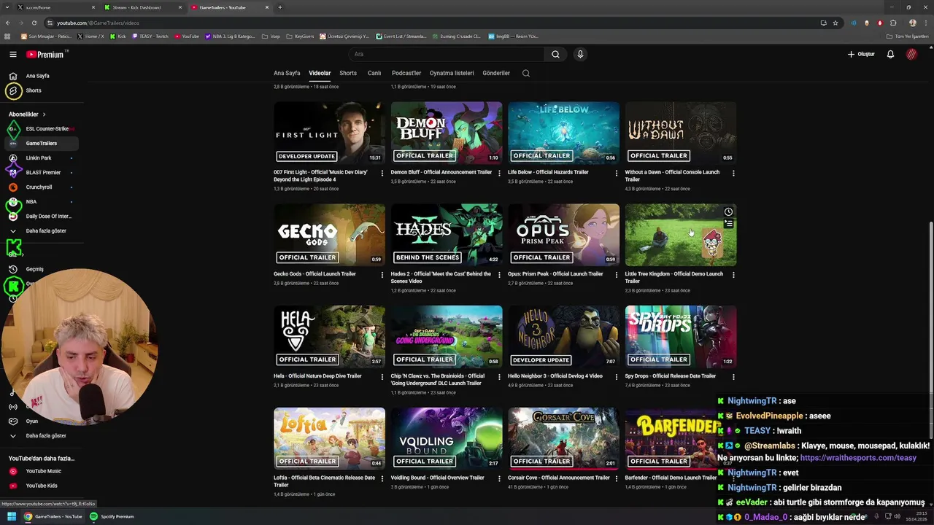Switch to the Podcast'ler channel tab
Viewport: 934px width, 525px height.
[406, 73]
